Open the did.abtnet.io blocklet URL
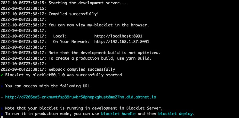The image size is (239, 118). click(81, 97)
